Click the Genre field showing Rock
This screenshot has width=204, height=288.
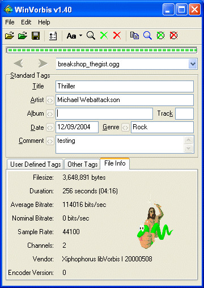[x=162, y=127]
